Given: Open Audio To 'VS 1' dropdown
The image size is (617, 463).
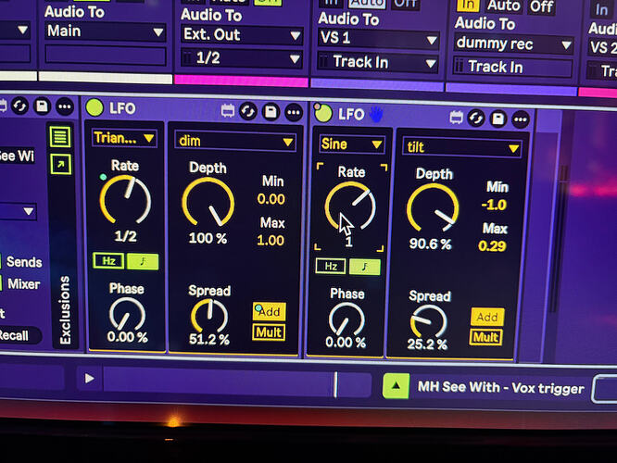Looking at the screenshot, I should 378,39.
